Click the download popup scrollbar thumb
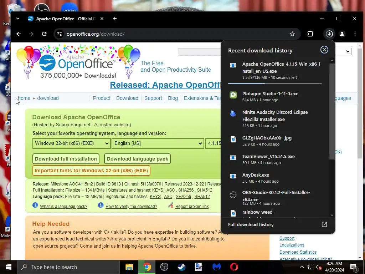 332,111
